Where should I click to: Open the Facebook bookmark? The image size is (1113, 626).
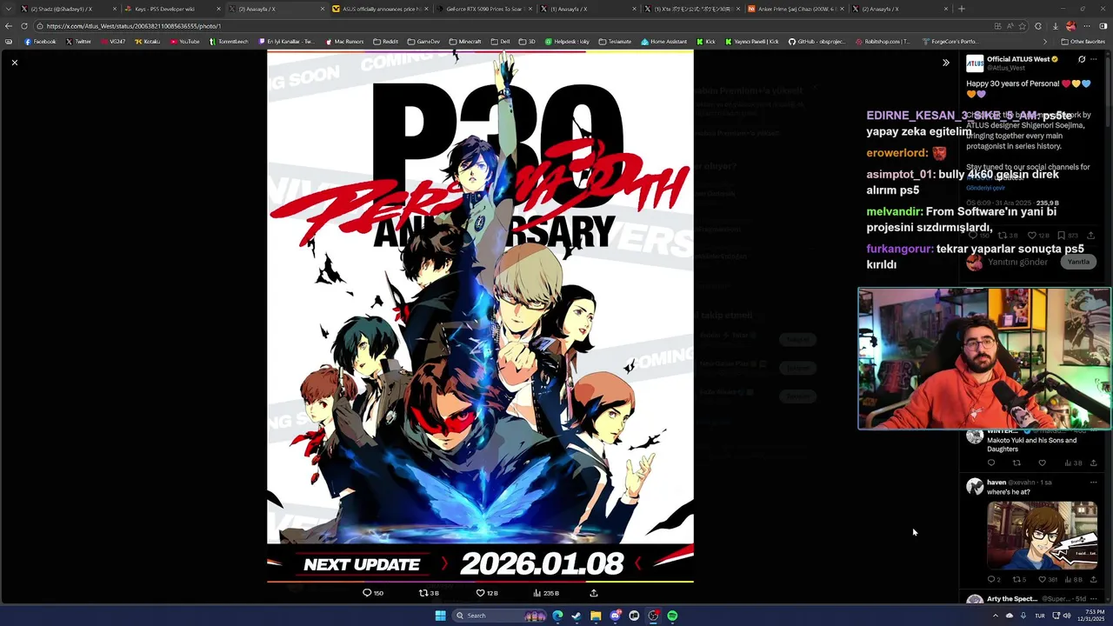[40, 41]
